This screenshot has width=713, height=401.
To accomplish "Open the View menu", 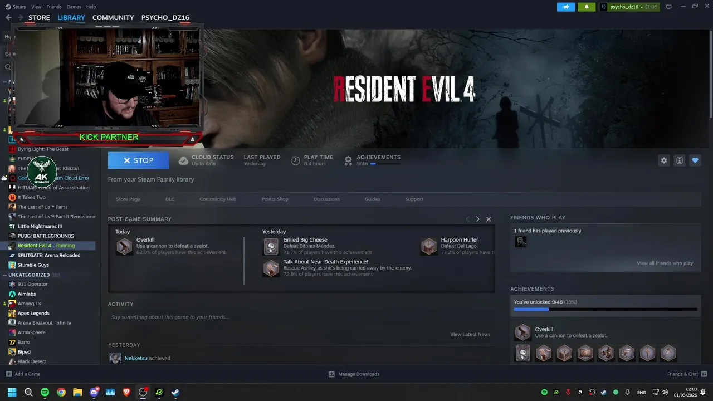I will [36, 7].
